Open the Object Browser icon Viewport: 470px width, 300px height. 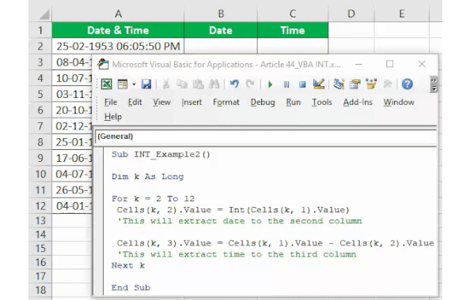[x=371, y=84]
